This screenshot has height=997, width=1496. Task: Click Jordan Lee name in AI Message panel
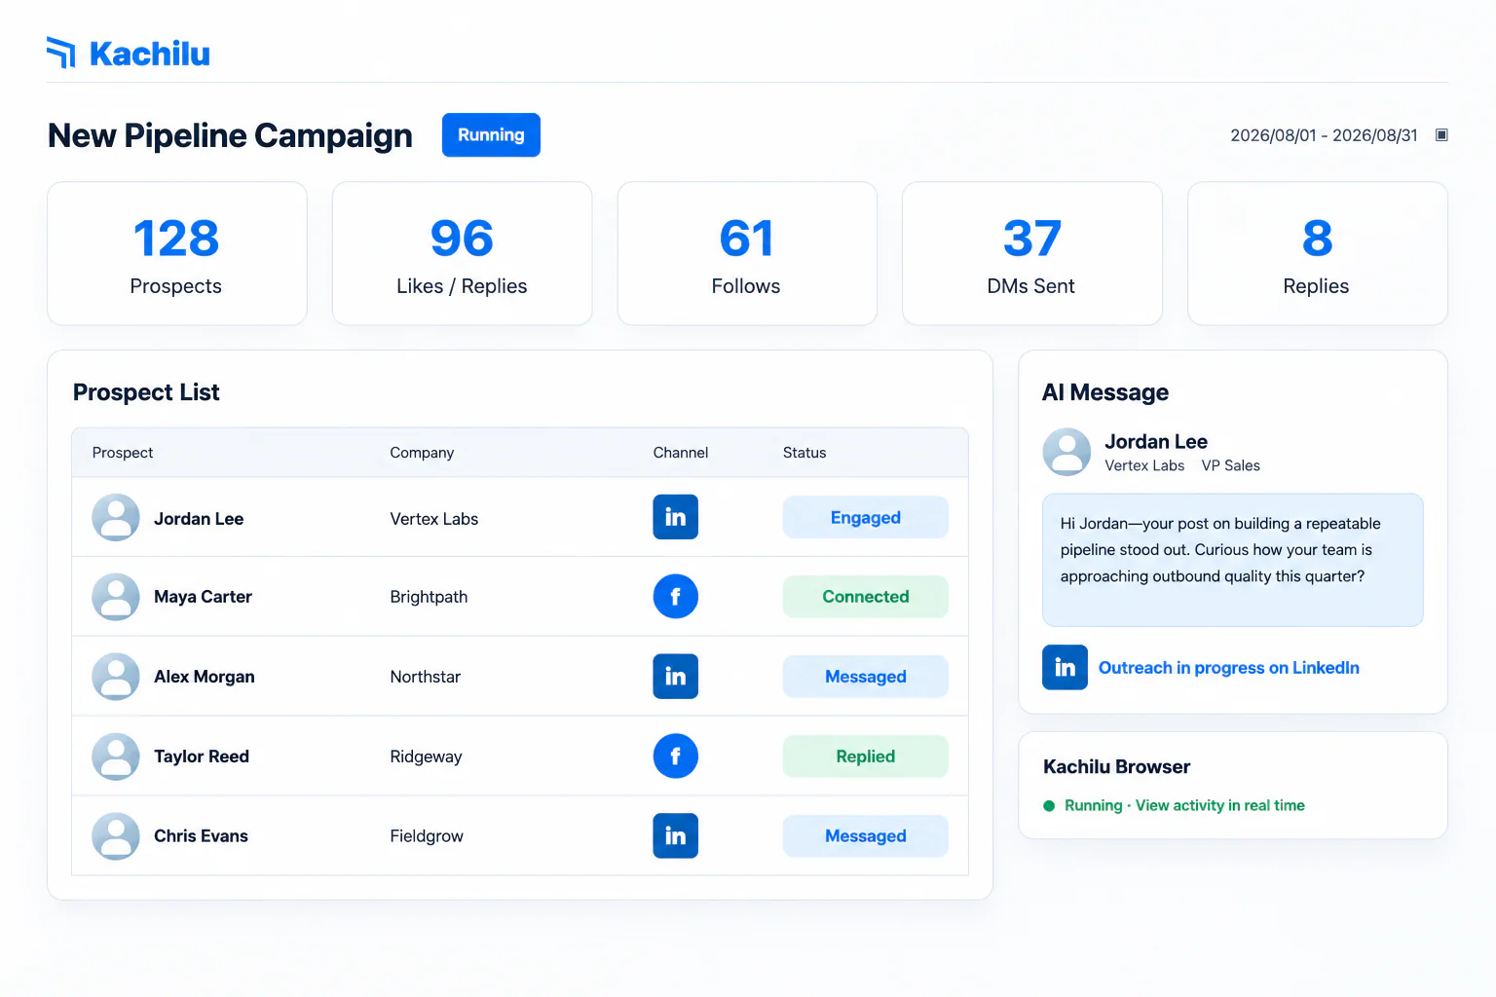[x=1156, y=441]
